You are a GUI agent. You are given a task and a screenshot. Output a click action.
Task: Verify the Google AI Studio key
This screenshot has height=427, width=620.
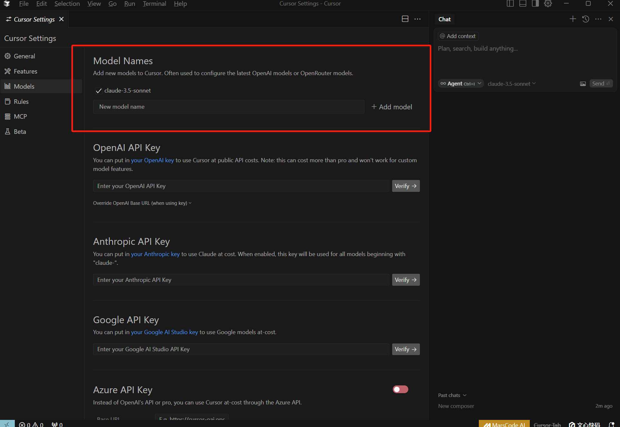[x=406, y=349]
